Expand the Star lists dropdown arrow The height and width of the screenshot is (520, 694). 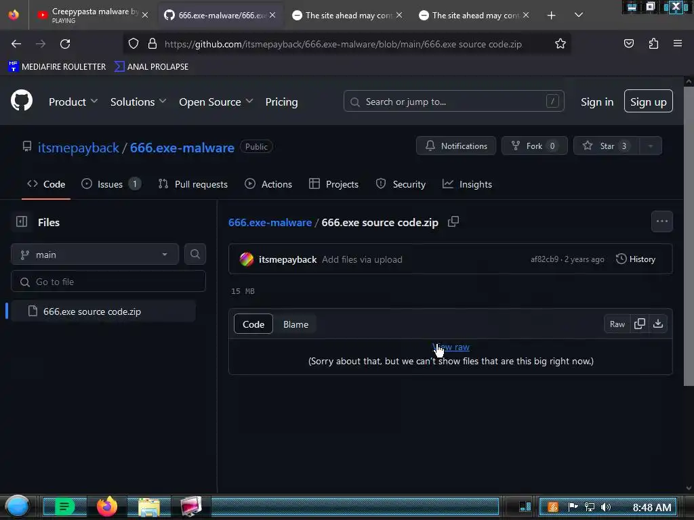(x=650, y=146)
